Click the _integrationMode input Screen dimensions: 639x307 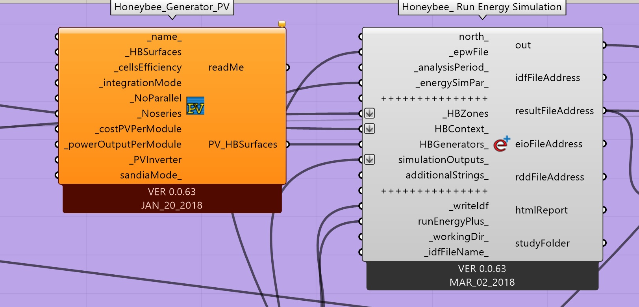[x=141, y=83]
